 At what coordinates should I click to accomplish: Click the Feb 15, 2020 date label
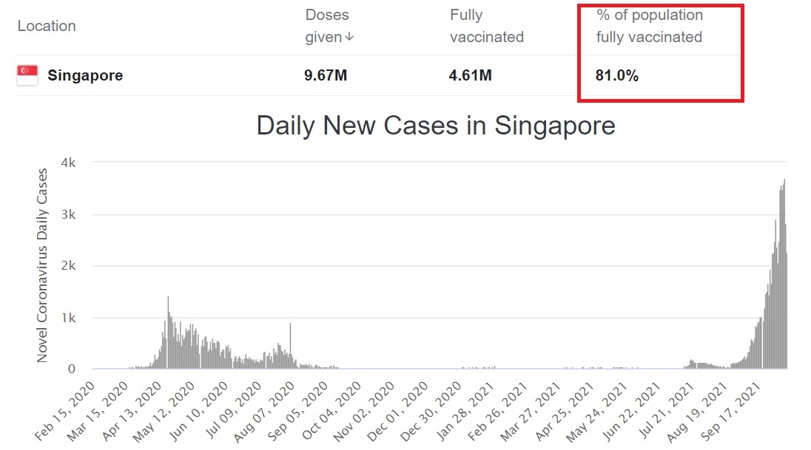[64, 411]
